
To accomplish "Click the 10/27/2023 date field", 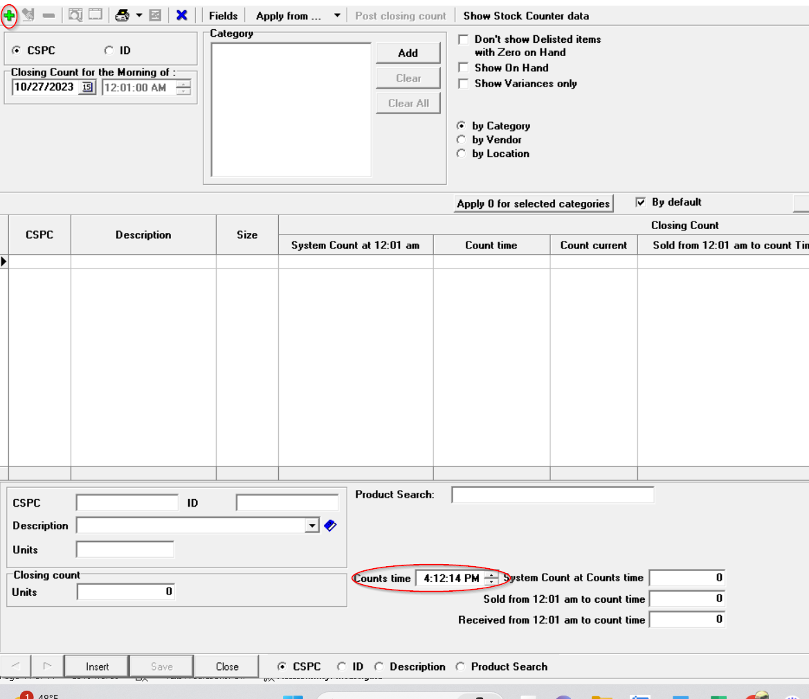I will tap(46, 87).
